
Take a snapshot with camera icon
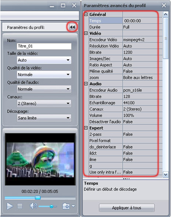tap(66, 206)
